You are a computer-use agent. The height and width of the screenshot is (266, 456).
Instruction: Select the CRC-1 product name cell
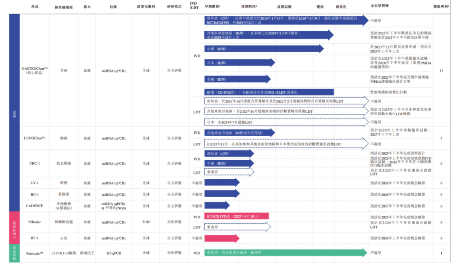pos(35,164)
